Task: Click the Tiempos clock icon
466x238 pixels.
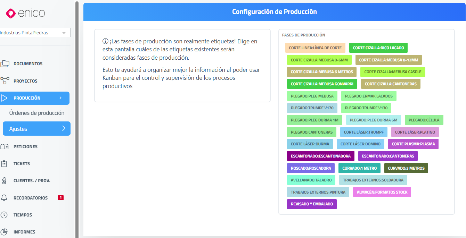Action: click(x=5, y=215)
